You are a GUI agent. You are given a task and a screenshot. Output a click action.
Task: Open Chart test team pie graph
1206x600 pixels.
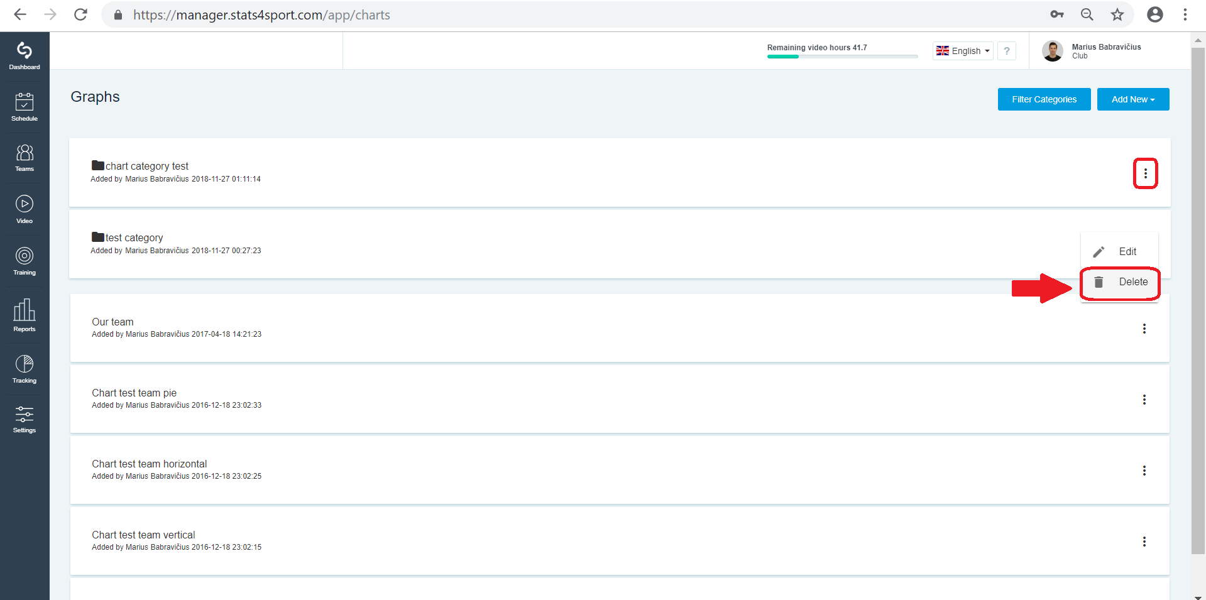[134, 393]
